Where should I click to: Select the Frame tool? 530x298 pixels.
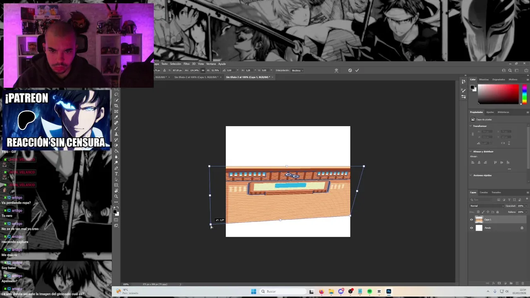pyautogui.click(x=116, y=111)
